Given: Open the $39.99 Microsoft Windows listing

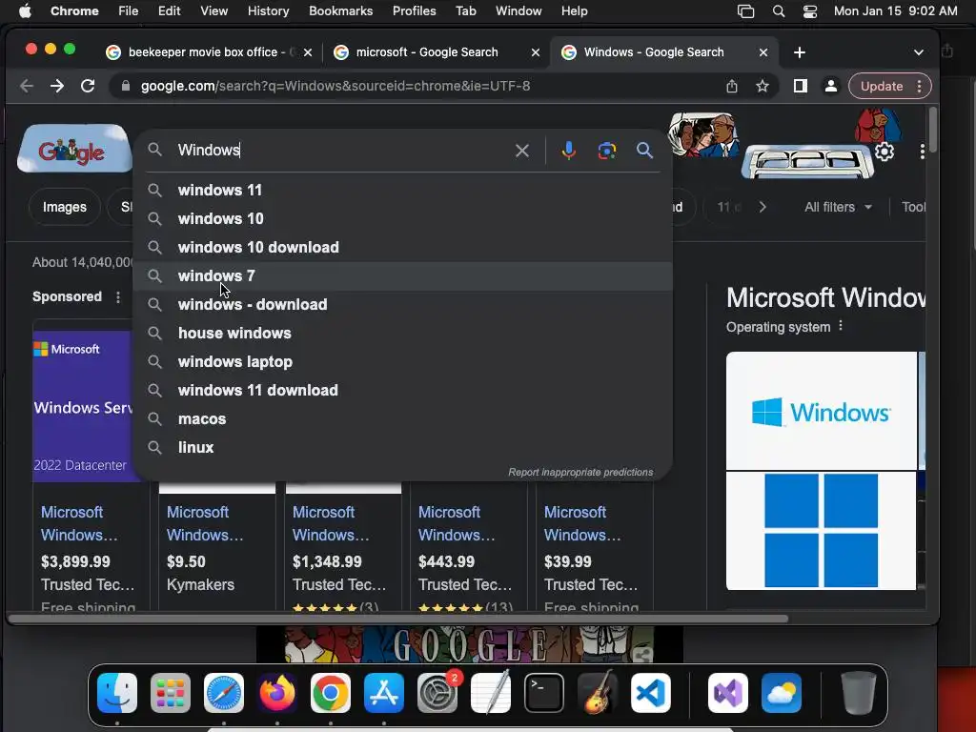Looking at the screenshot, I should pyautogui.click(x=594, y=548).
